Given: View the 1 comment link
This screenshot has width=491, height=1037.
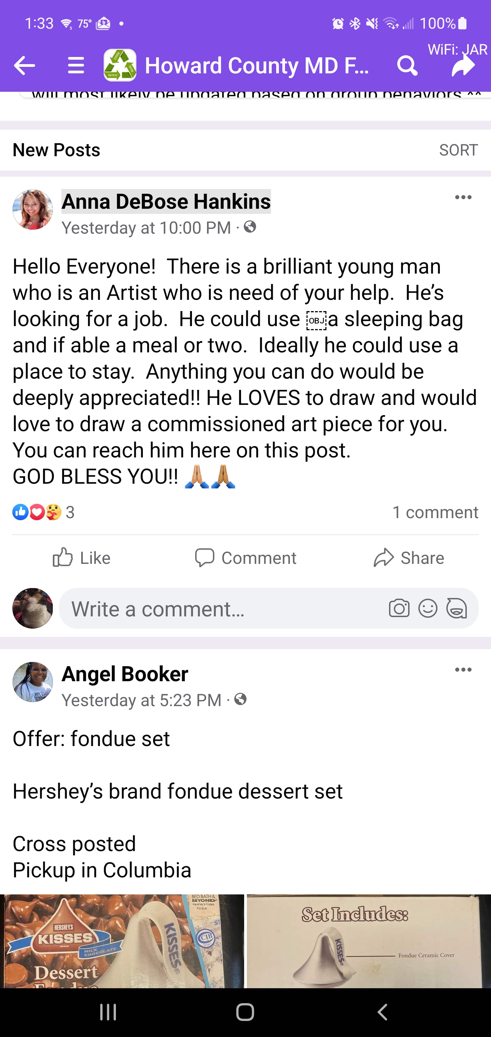Looking at the screenshot, I should pyautogui.click(x=435, y=512).
